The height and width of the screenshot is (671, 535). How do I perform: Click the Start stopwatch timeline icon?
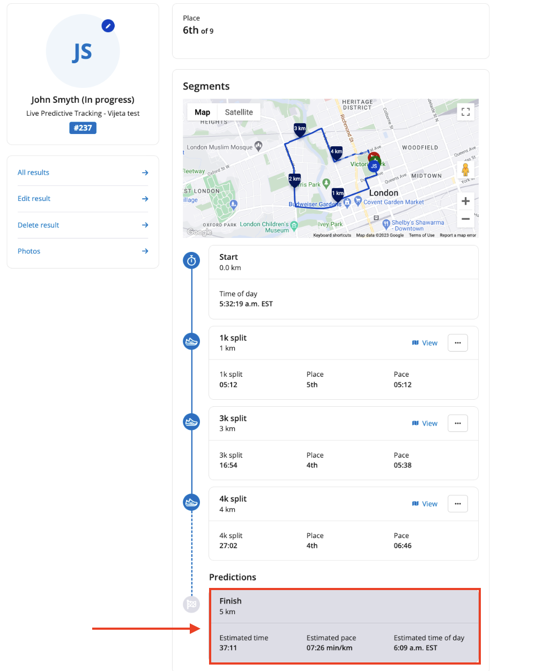pos(191,260)
